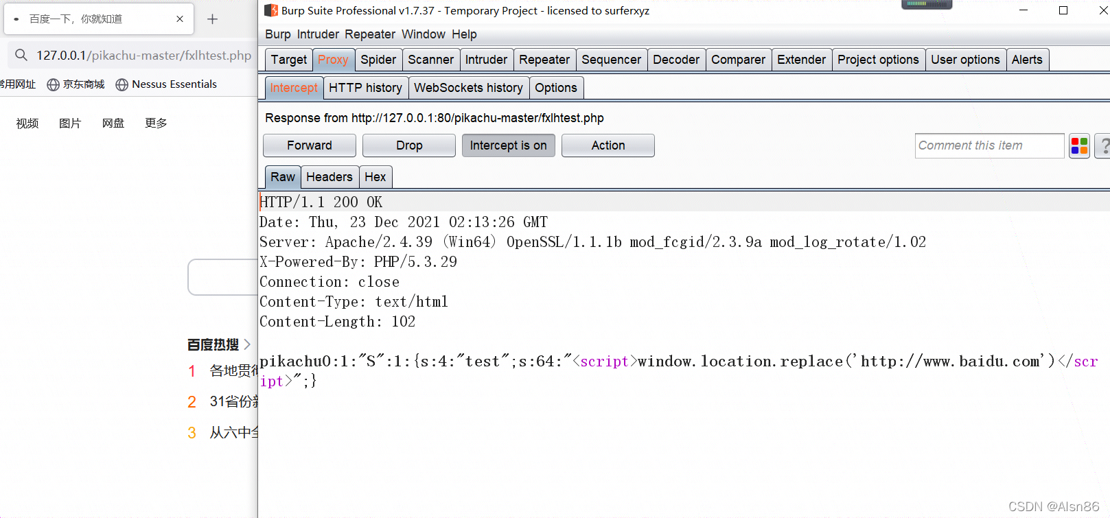Image resolution: width=1110 pixels, height=518 pixels.
Task: Open hot search item number 1
Action: [x=223, y=371]
